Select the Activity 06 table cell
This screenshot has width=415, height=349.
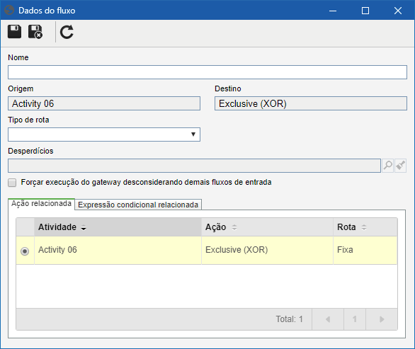click(118, 250)
